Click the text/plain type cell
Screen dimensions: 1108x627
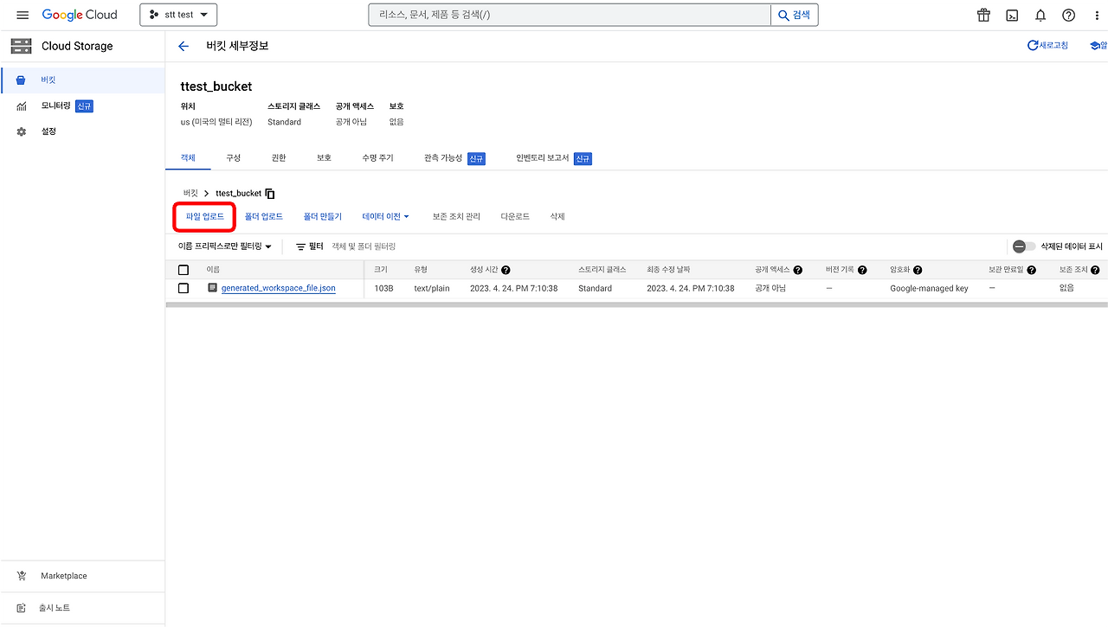click(x=432, y=288)
